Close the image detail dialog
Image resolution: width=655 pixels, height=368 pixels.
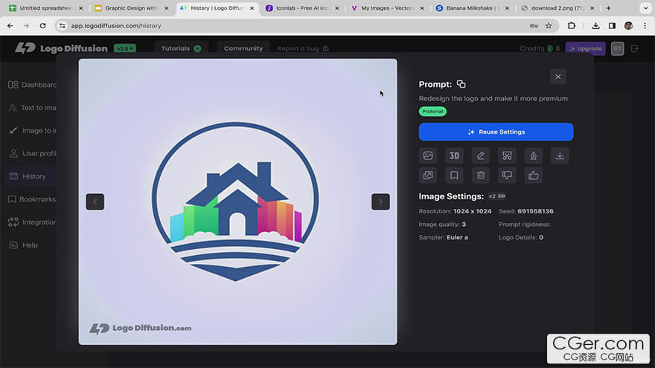click(557, 77)
